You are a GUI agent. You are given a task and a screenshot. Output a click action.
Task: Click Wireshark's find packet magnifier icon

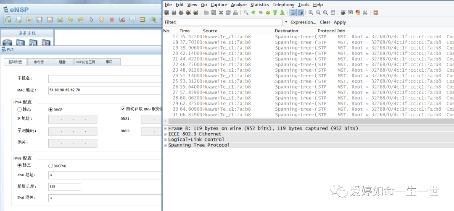(246, 13)
